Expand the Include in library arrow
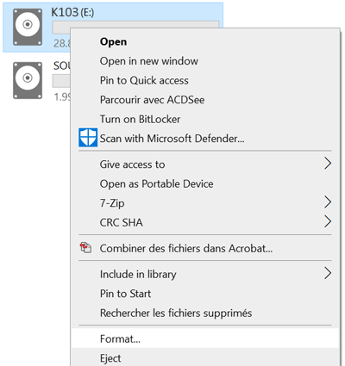This screenshot has height=366, width=345. [x=328, y=273]
